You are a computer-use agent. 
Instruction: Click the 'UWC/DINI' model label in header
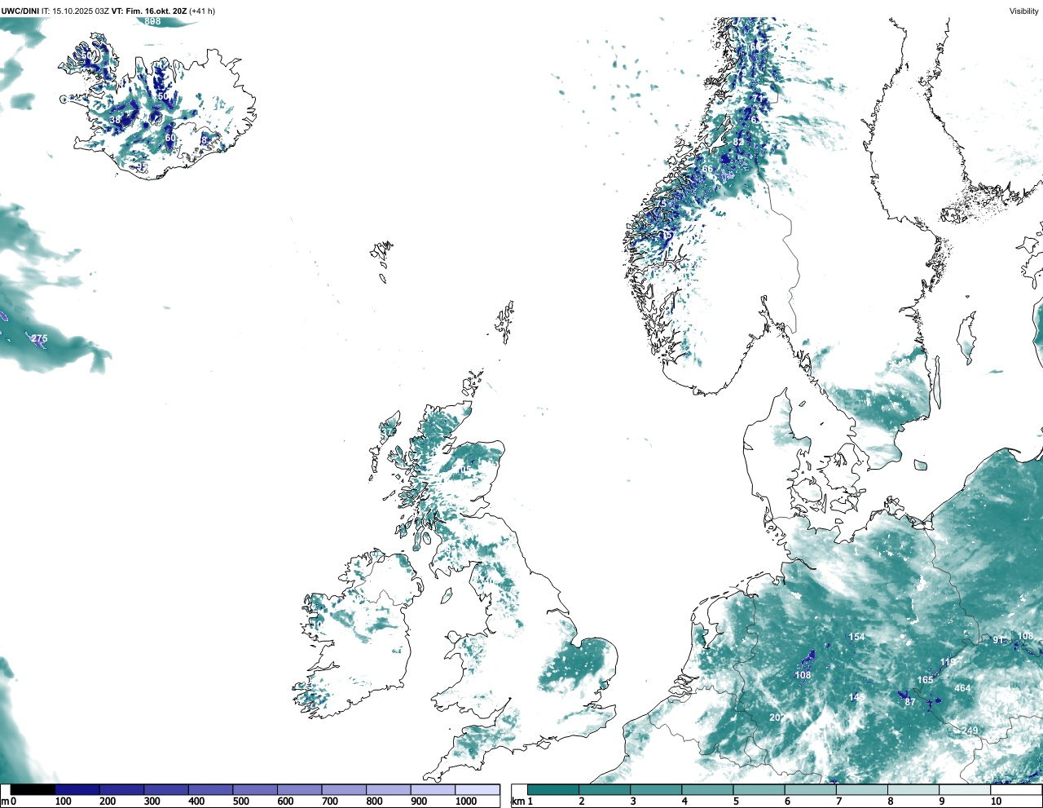click(x=20, y=11)
